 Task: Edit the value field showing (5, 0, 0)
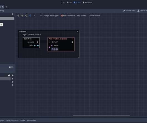point(55,49)
